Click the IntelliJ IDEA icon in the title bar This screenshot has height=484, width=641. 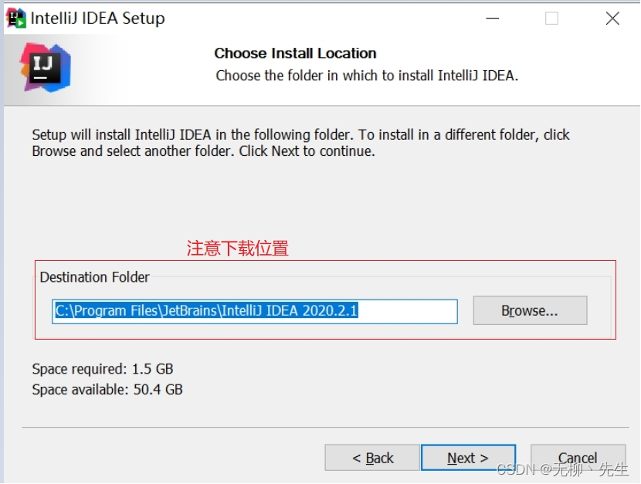(16, 18)
